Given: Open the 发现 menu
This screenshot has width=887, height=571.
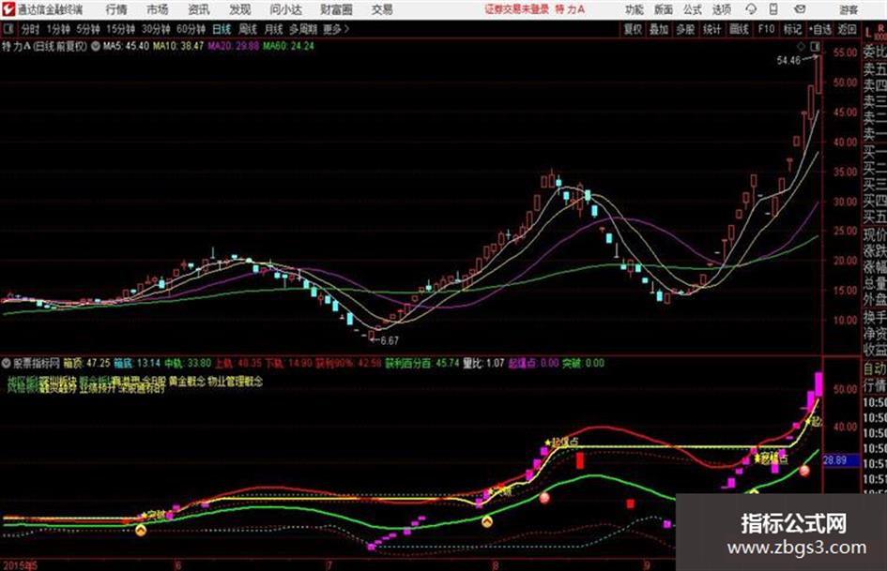Looking at the screenshot, I should 240,9.
